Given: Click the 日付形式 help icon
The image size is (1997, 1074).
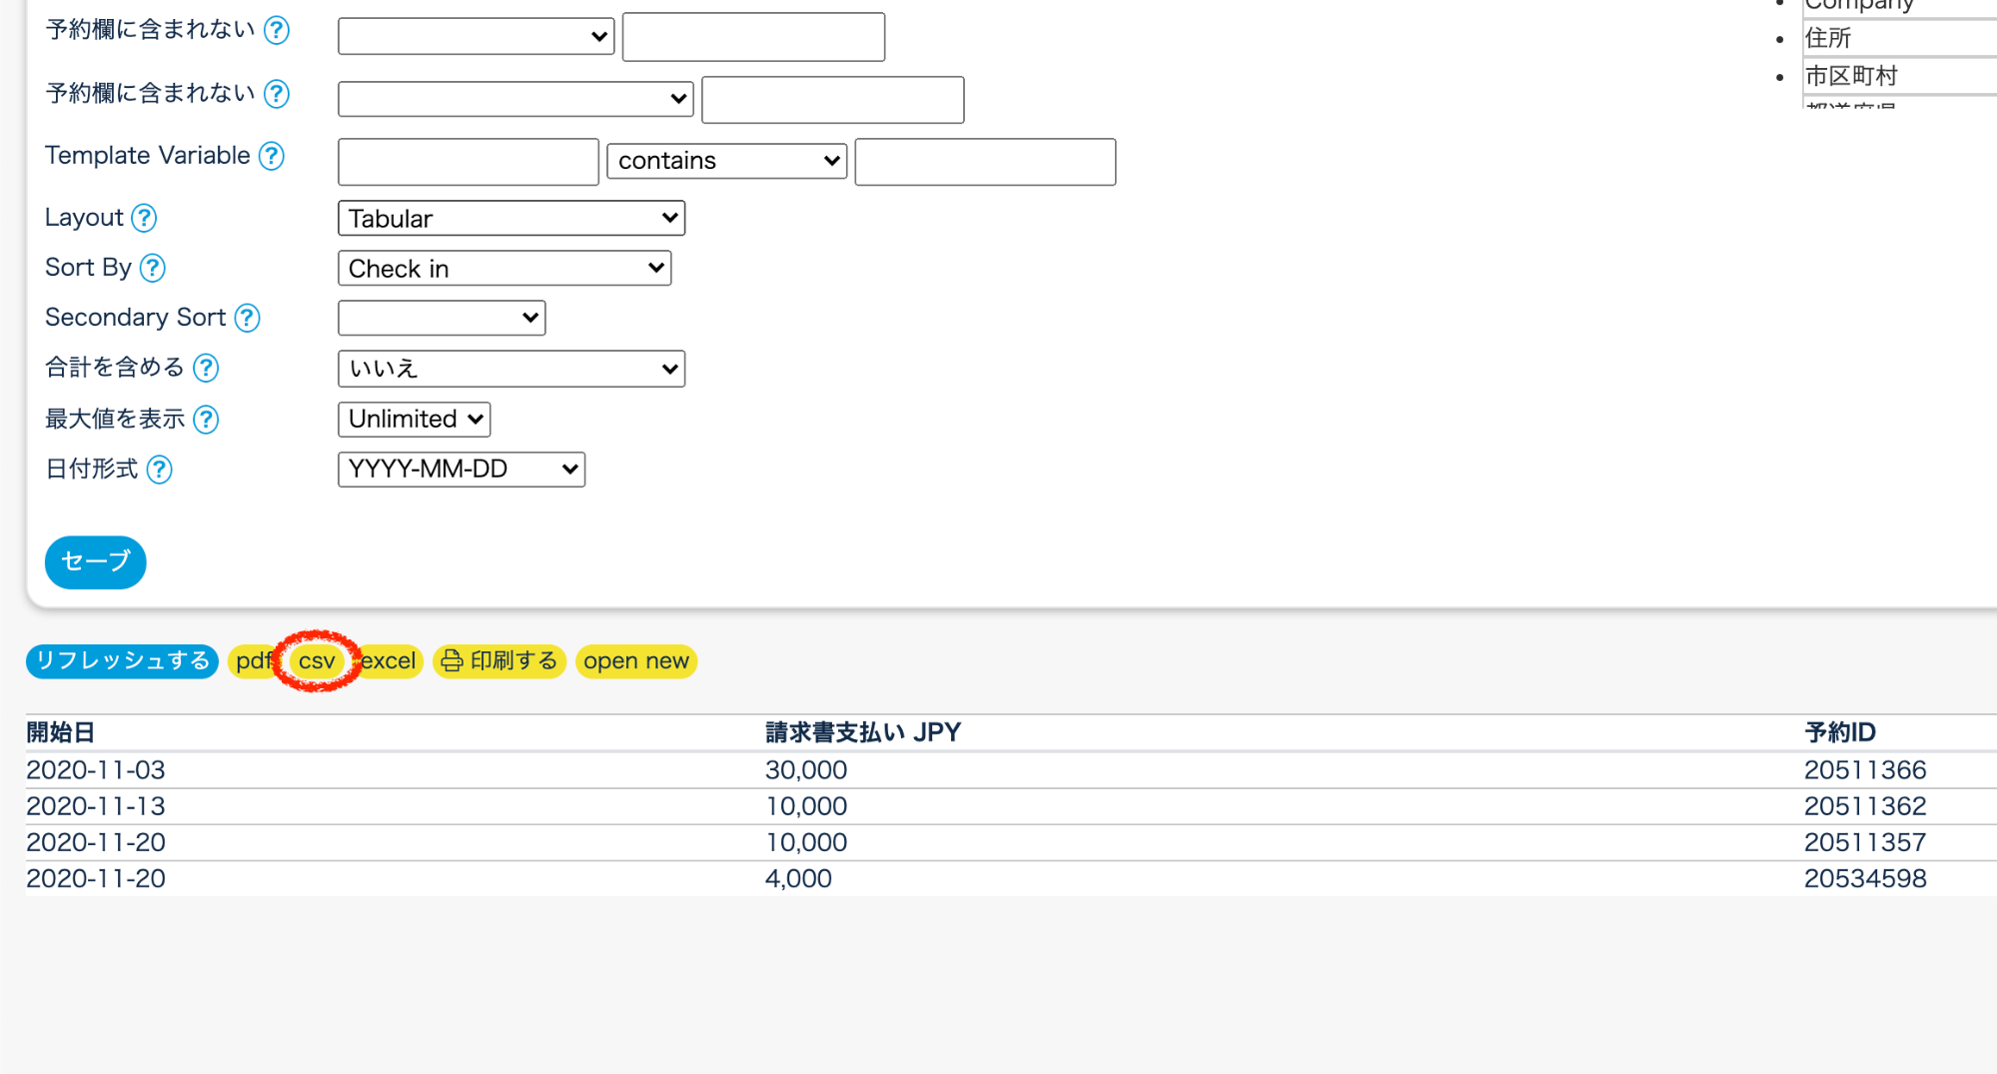Looking at the screenshot, I should point(159,470).
